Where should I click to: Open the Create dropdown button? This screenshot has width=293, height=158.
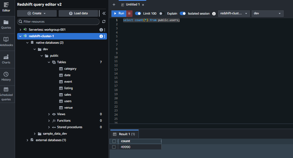(37, 14)
